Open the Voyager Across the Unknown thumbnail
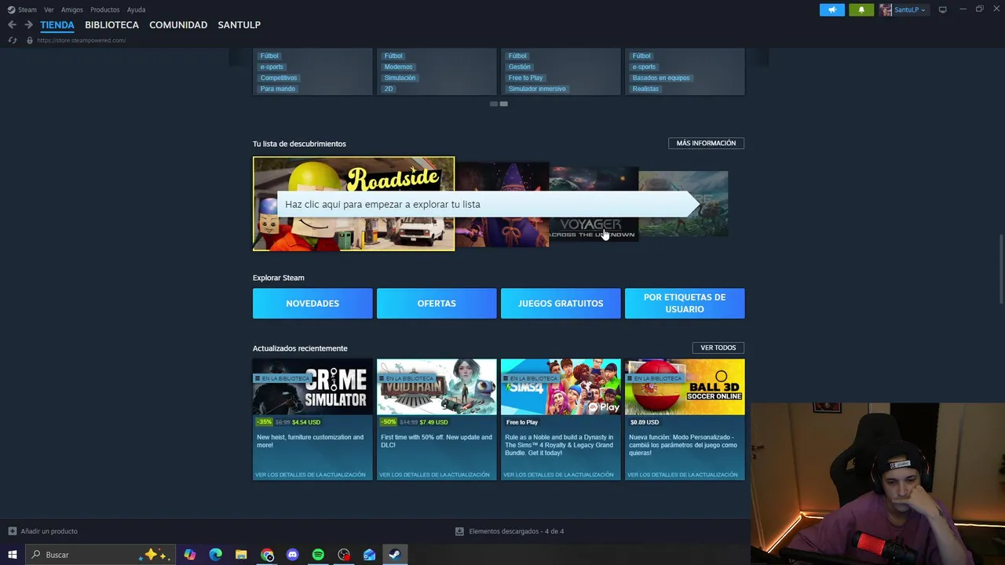Screen dimensions: 1005x565 [x=593, y=204]
